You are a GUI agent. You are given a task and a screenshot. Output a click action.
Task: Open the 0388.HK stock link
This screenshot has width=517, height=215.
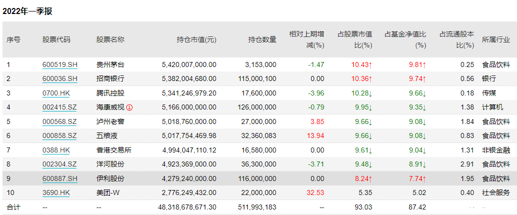(x=56, y=150)
